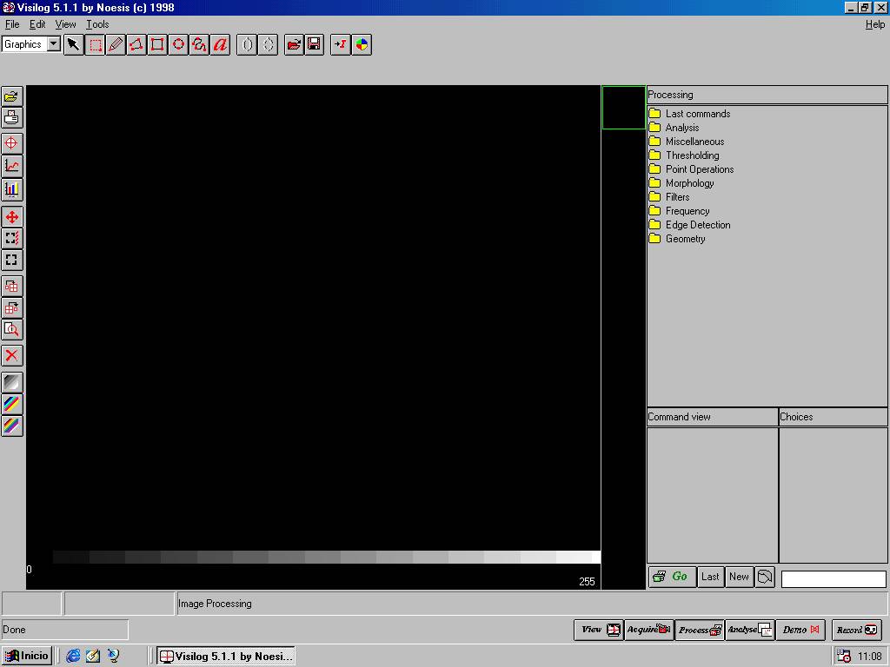This screenshot has height=667, width=890.
Task: Select the circle shape tool
Action: 179,44
